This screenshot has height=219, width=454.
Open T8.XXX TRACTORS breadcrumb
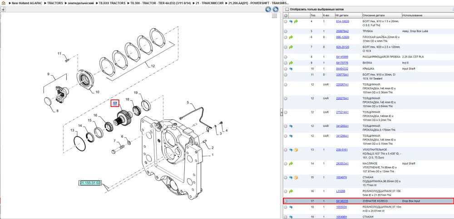(x=112, y=3)
